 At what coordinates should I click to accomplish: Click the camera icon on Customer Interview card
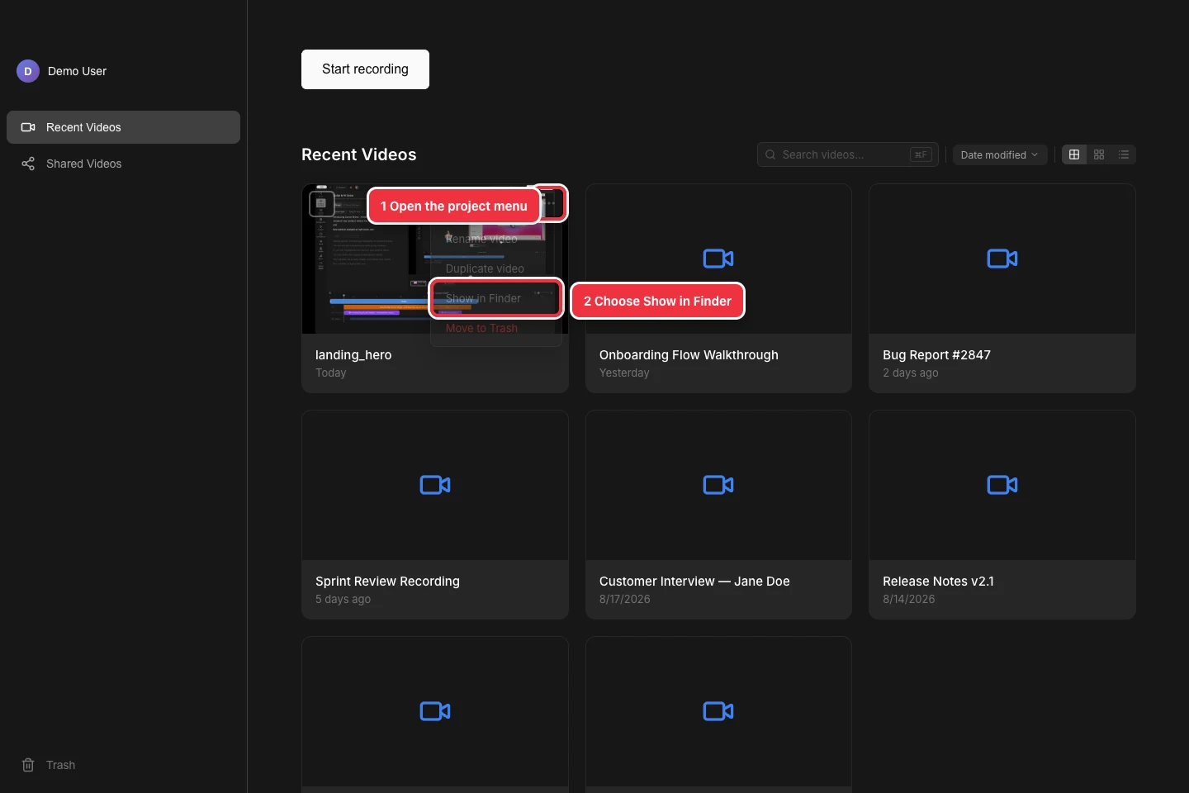pyautogui.click(x=718, y=485)
